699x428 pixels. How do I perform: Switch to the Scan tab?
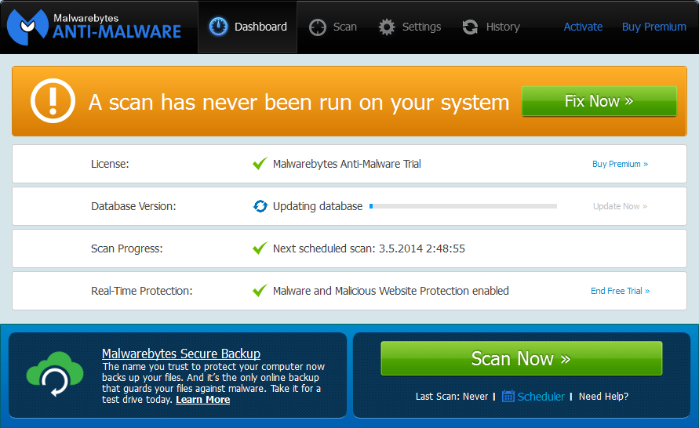(x=333, y=27)
